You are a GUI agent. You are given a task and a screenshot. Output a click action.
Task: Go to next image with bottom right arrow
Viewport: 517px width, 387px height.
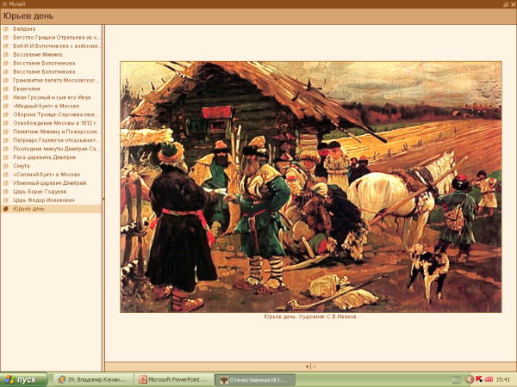[315, 366]
